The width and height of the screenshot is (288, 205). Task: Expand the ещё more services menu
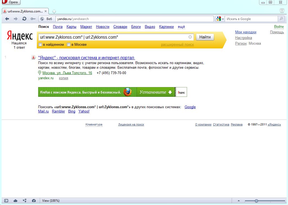[x=181, y=27]
